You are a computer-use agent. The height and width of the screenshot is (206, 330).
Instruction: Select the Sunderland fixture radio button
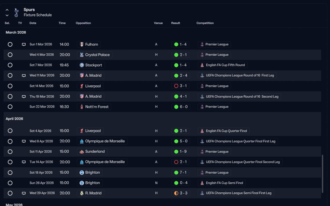[x=10, y=152]
